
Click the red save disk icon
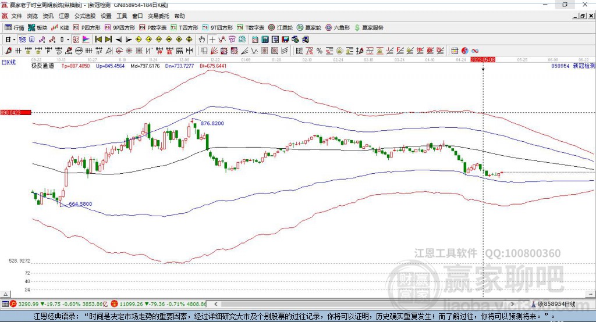[285, 40]
